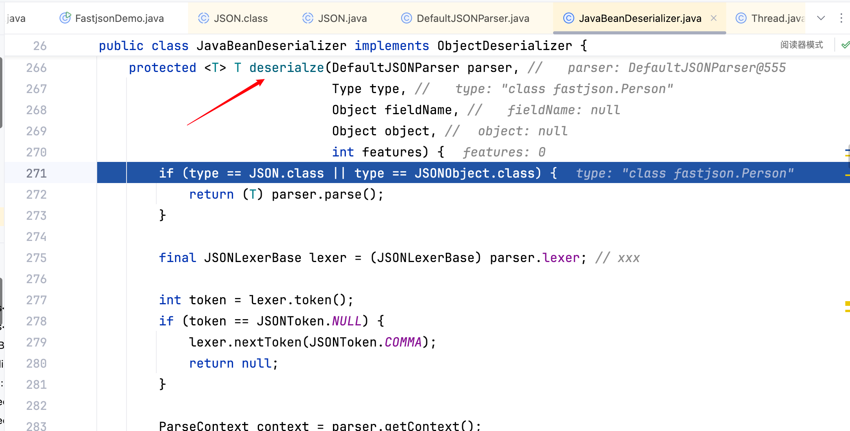This screenshot has width=850, height=431.
Task: Click the JavaBeanDeserializer.java tab class icon
Action: (x=568, y=18)
